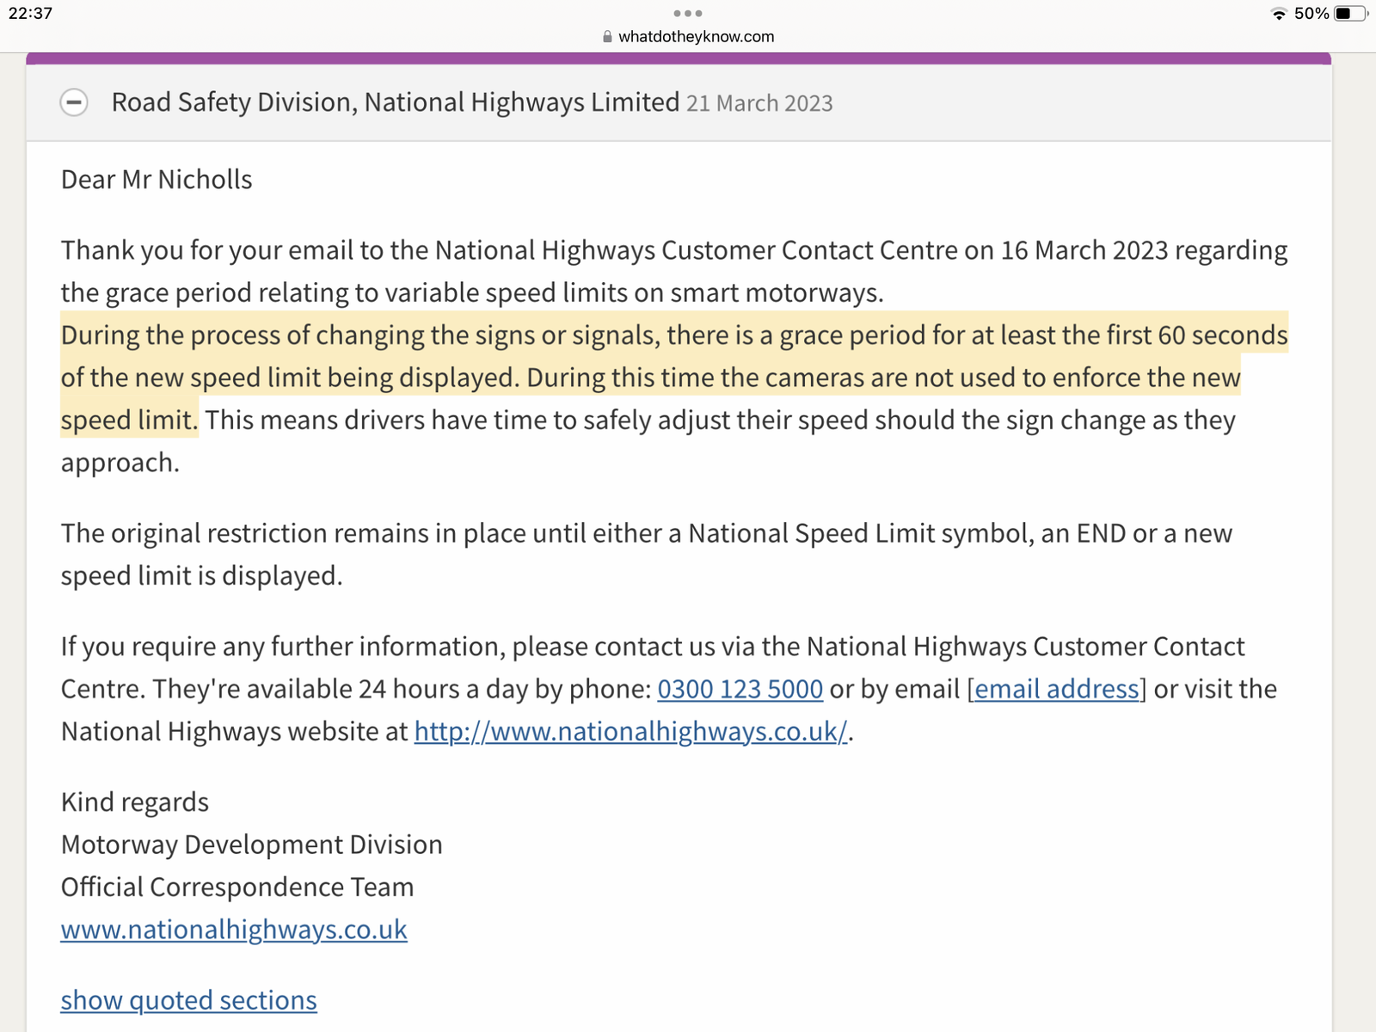The height and width of the screenshot is (1032, 1376).
Task: Call the 0300 123 5000 phone link
Action: [740, 689]
